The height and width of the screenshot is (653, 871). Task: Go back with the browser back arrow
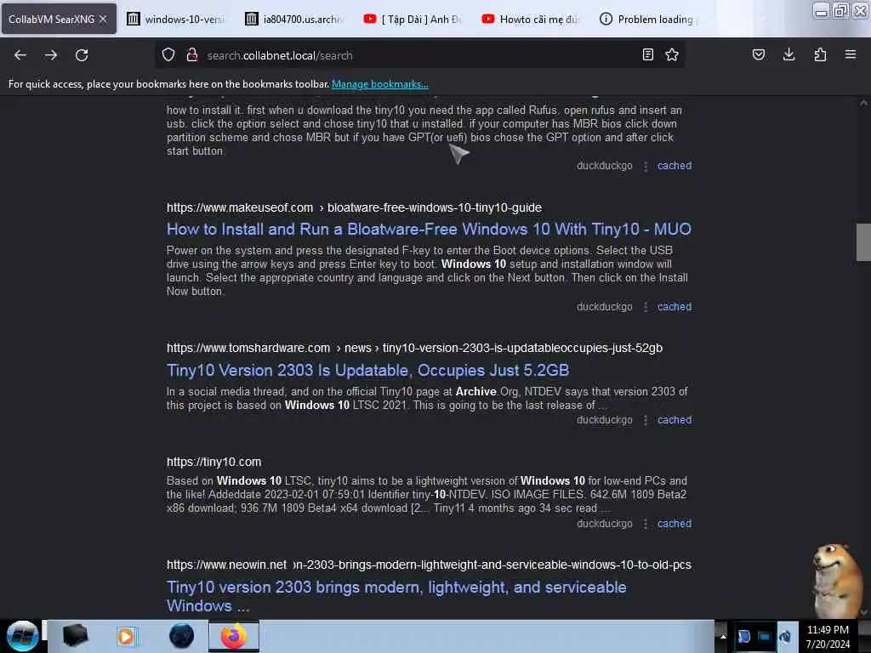coord(20,55)
